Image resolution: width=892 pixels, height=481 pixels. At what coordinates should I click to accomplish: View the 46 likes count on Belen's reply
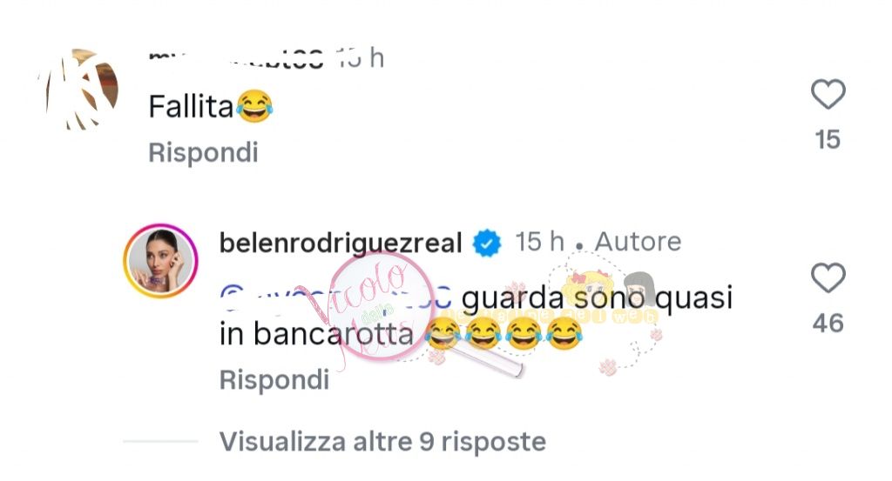click(x=828, y=324)
